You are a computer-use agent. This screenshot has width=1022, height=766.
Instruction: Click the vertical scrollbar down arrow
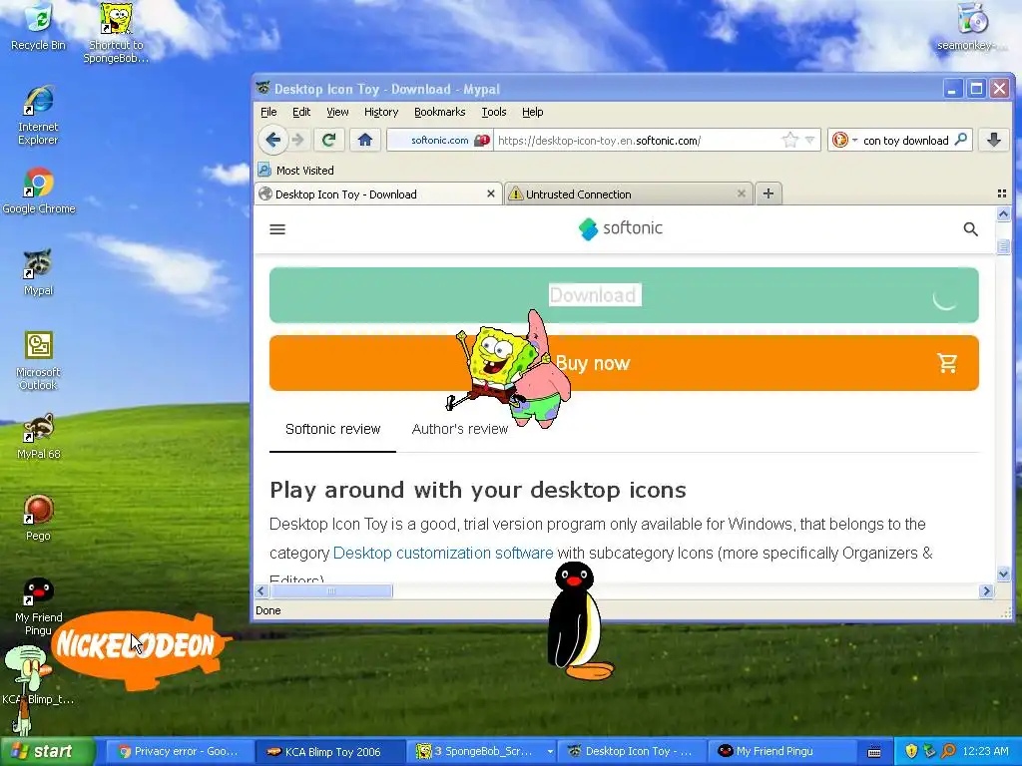(1003, 574)
